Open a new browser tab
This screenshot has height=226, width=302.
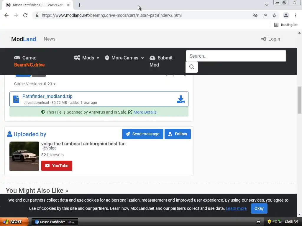point(80,5)
